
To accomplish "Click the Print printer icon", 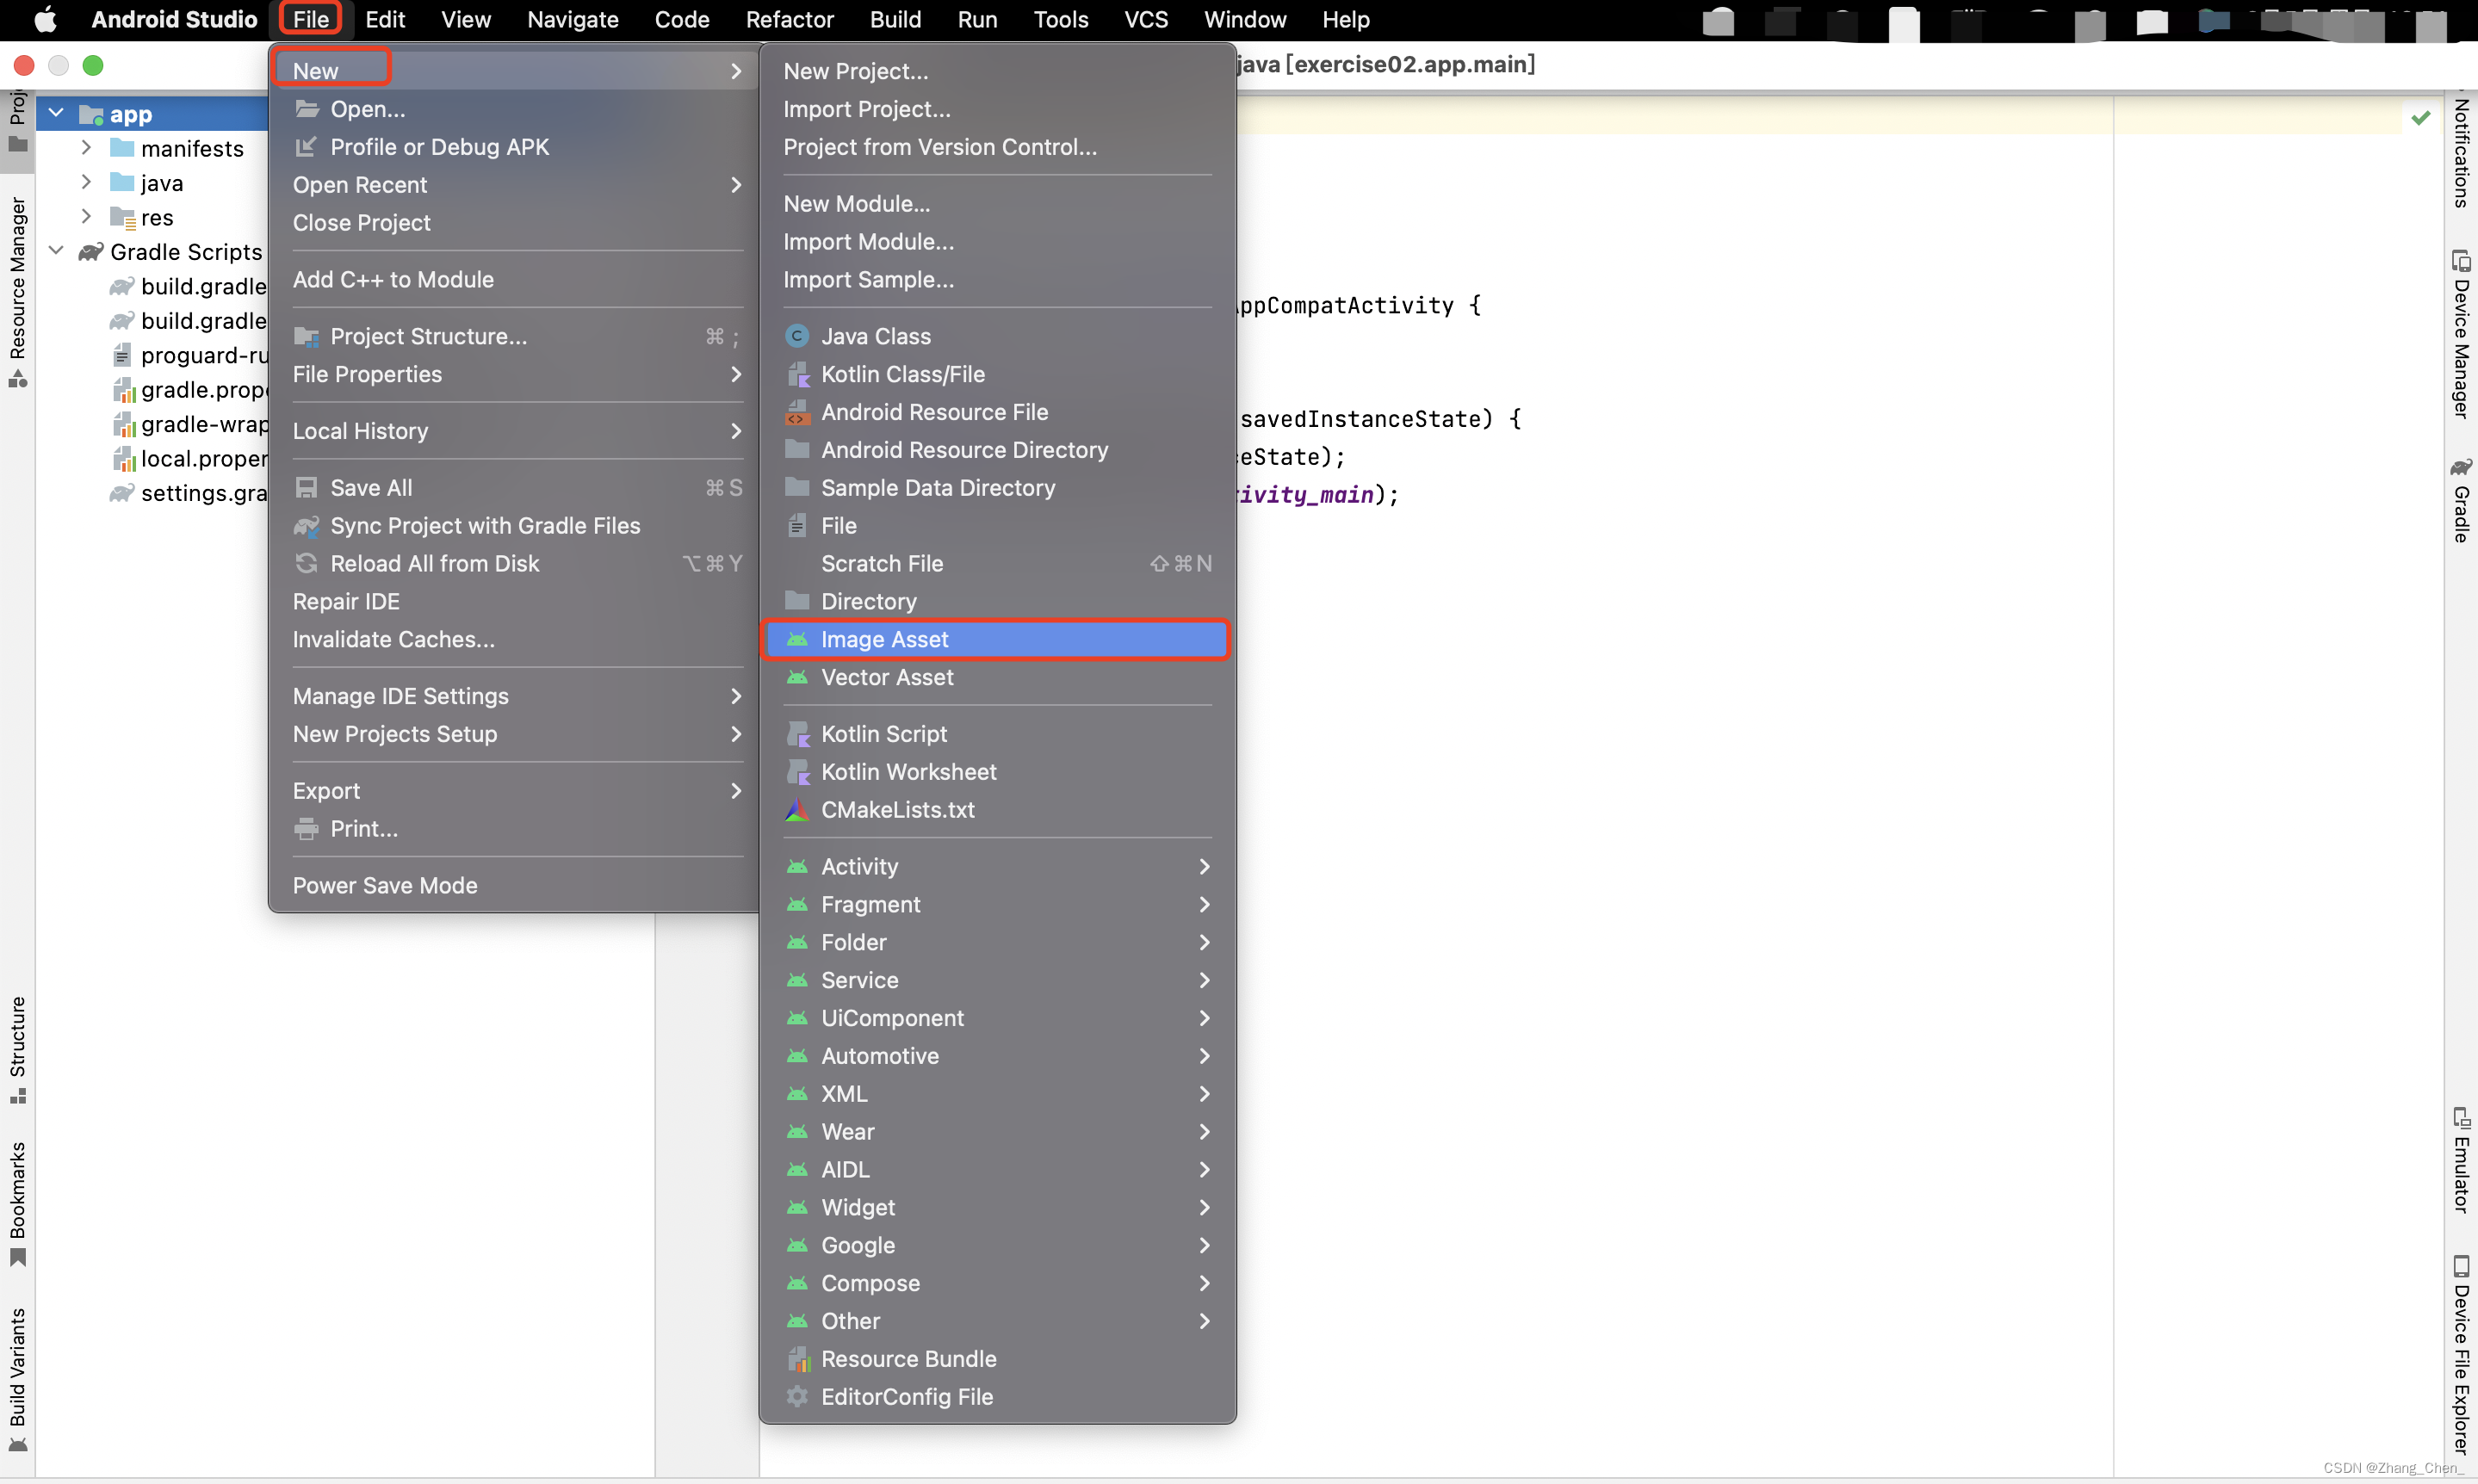I will (x=306, y=829).
